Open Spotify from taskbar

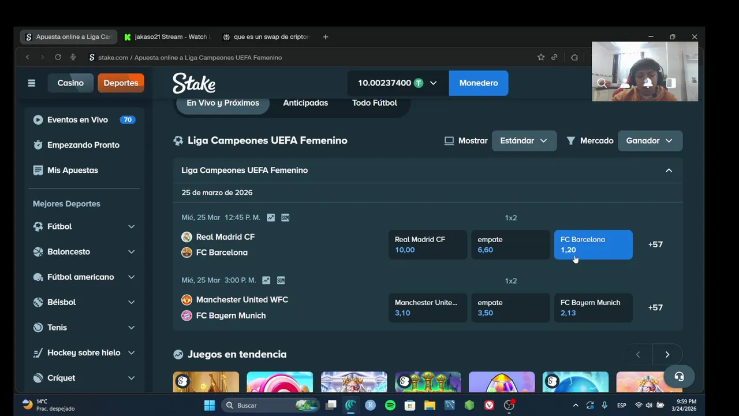390,406
